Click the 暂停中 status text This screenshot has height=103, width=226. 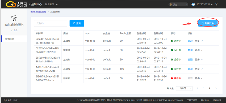coord(177,78)
